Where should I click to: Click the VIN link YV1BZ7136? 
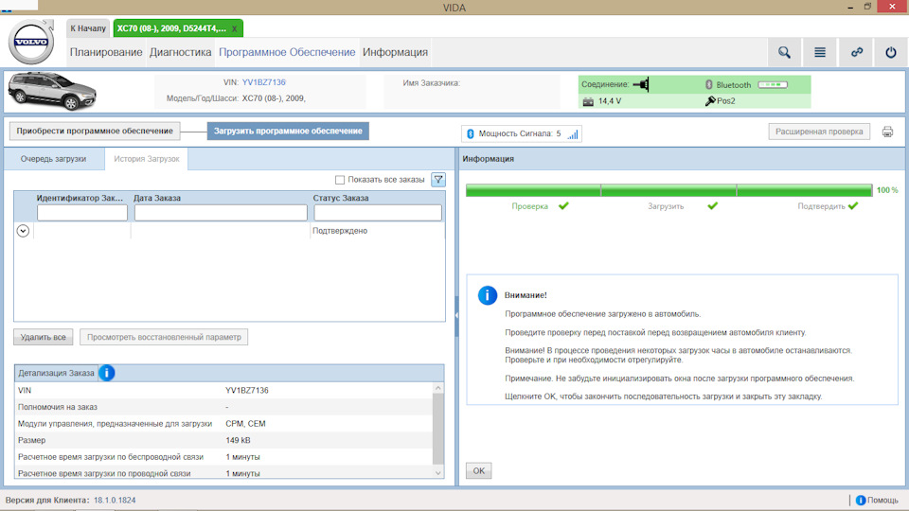pos(264,82)
